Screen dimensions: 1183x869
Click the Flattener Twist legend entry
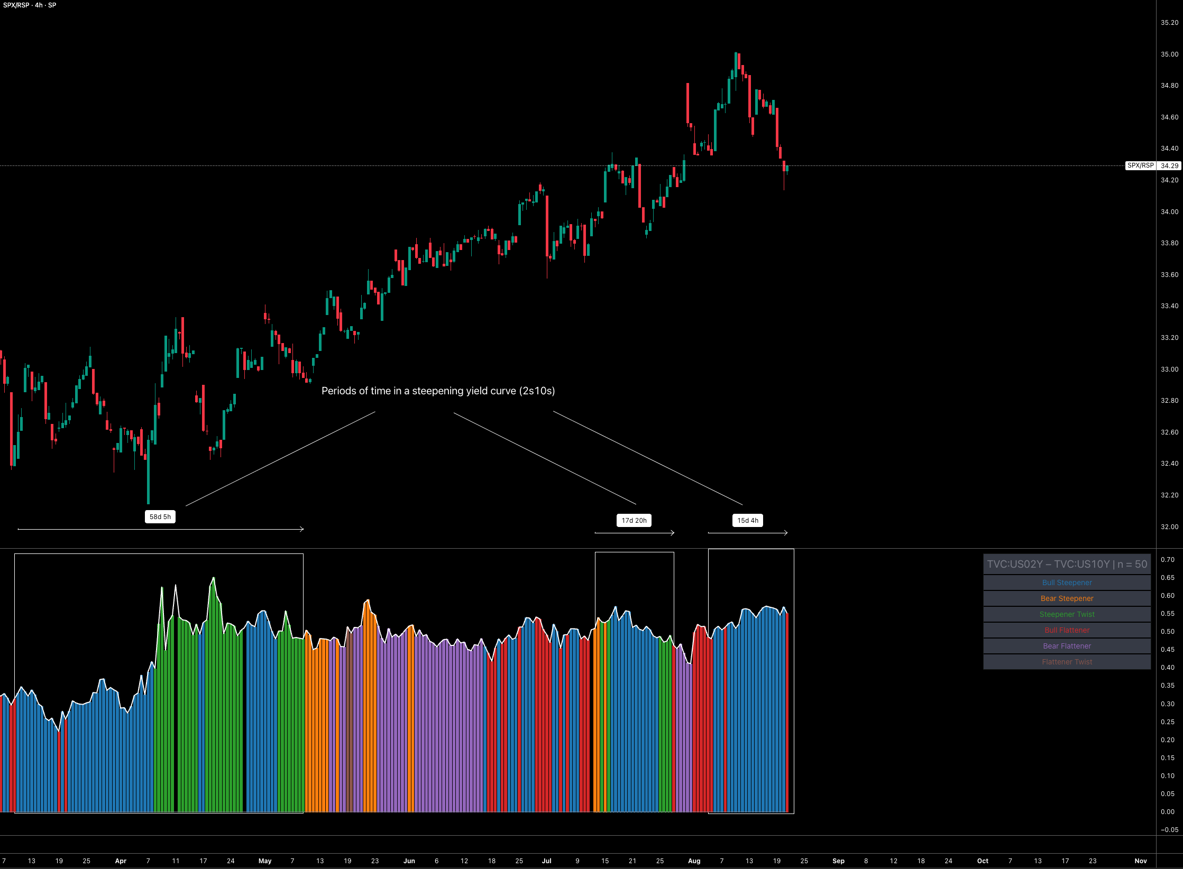coord(1067,662)
